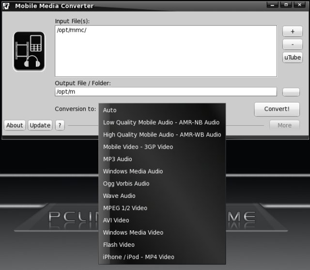The width and height of the screenshot is (310, 270).
Task: Show More options
Action: click(x=284, y=125)
